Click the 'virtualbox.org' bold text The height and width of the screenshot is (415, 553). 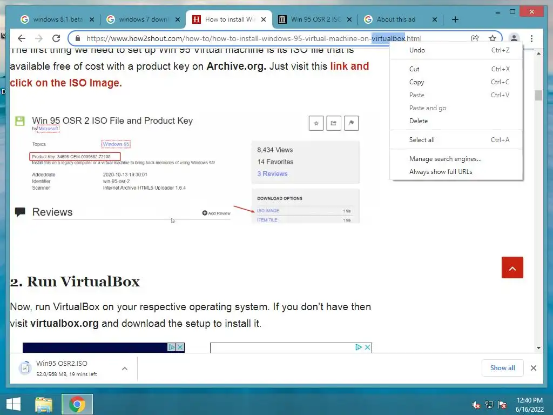[64, 324]
